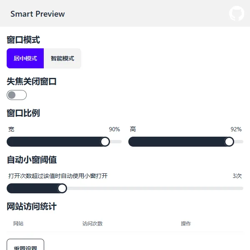Click the 90% width value label
The height and width of the screenshot is (250, 250).
114,129
